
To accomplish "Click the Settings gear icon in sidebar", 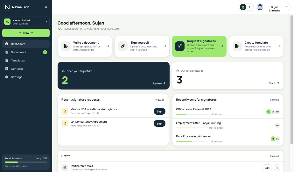I will (x=7, y=77).
